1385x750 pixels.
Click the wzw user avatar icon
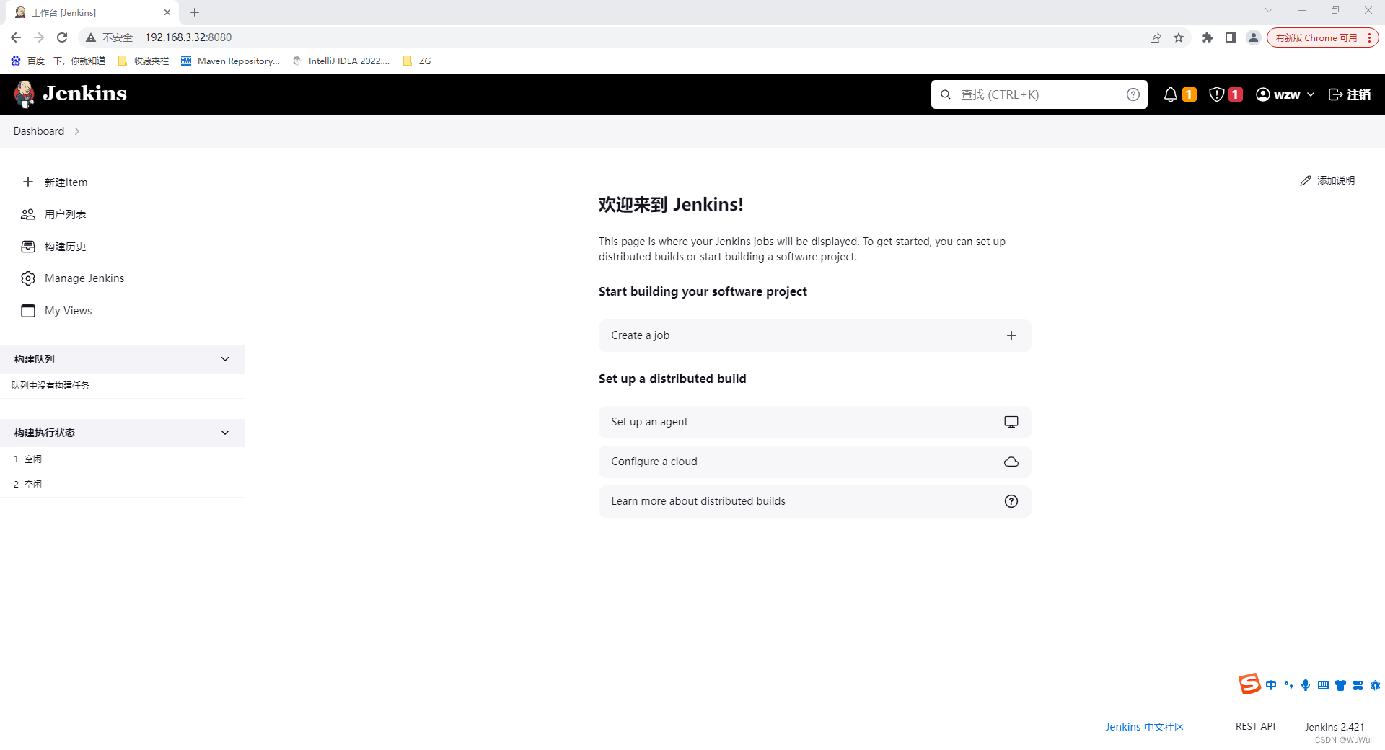(1262, 94)
